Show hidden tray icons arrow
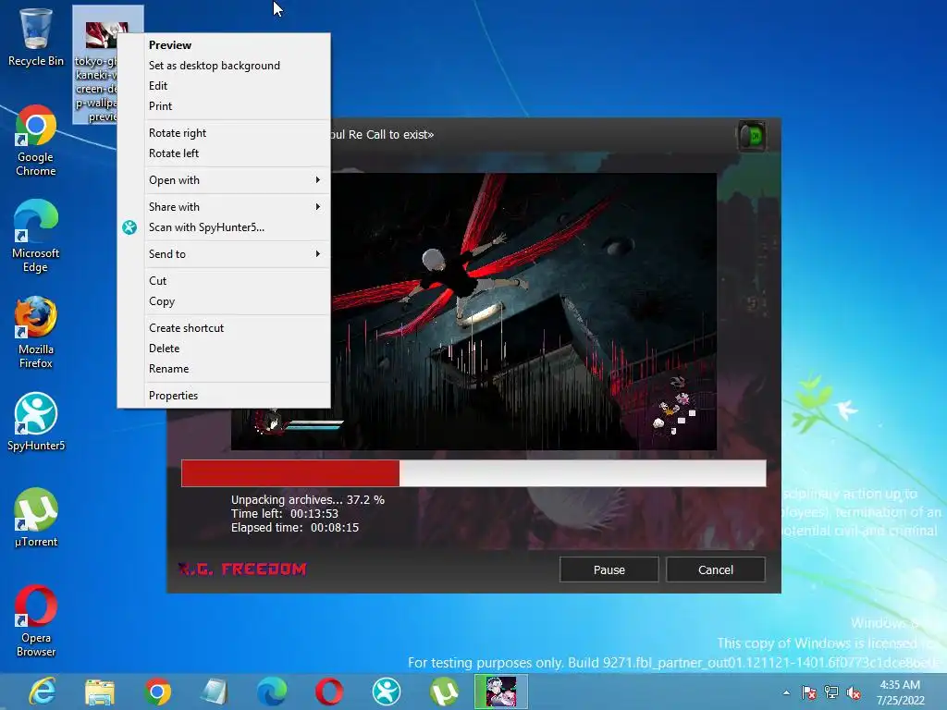This screenshot has width=947, height=710. pyautogui.click(x=786, y=692)
